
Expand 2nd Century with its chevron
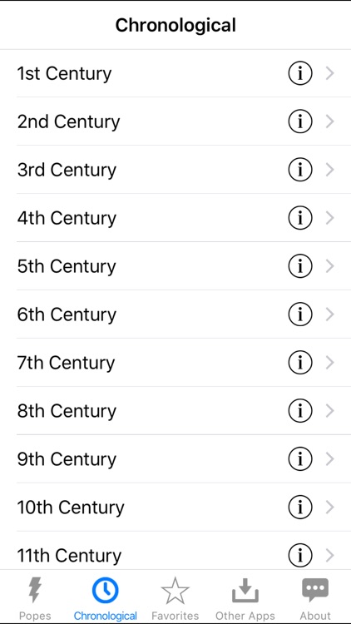(x=329, y=121)
